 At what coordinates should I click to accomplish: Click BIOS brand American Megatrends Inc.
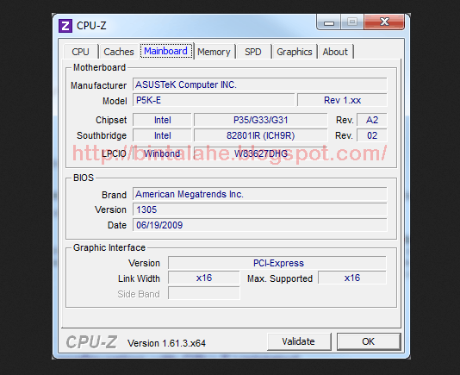259,195
